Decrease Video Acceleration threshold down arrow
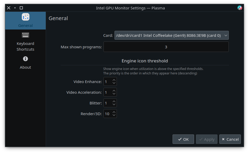This screenshot has height=153, width=249. (x=114, y=94)
